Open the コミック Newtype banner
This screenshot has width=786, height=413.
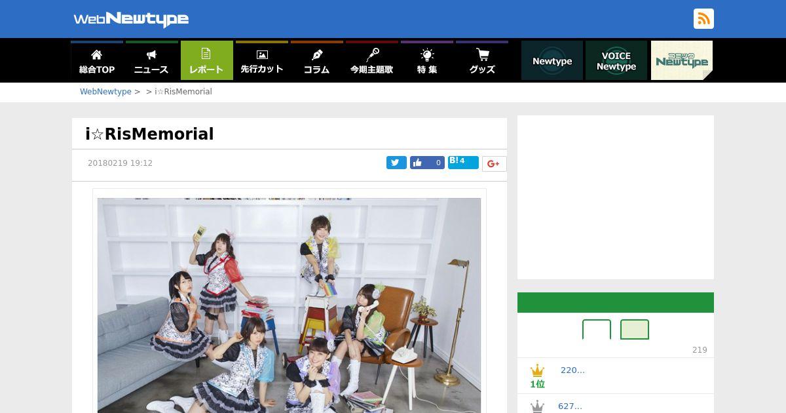(682, 60)
